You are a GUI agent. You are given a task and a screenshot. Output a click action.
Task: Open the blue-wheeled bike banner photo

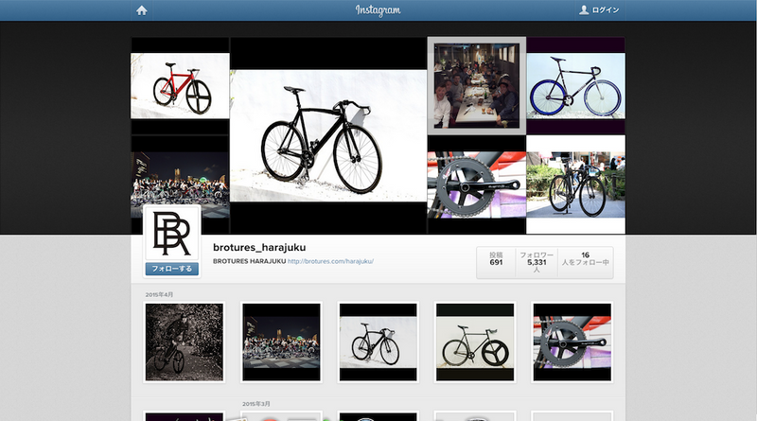(575, 86)
